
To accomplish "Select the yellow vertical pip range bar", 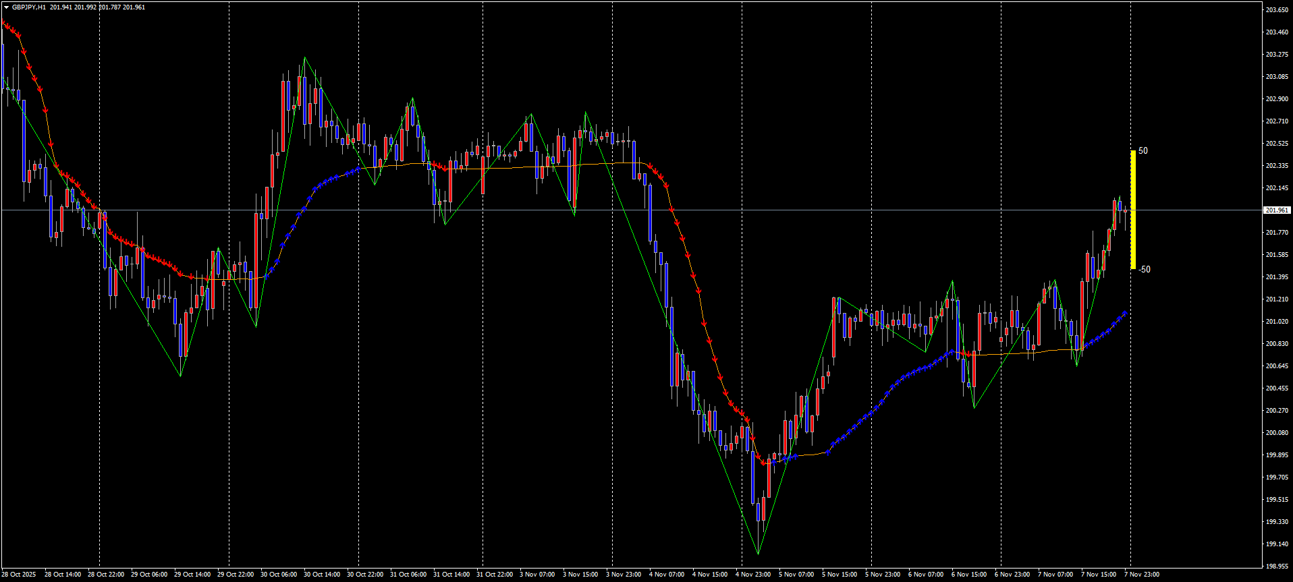I will tap(1133, 210).
